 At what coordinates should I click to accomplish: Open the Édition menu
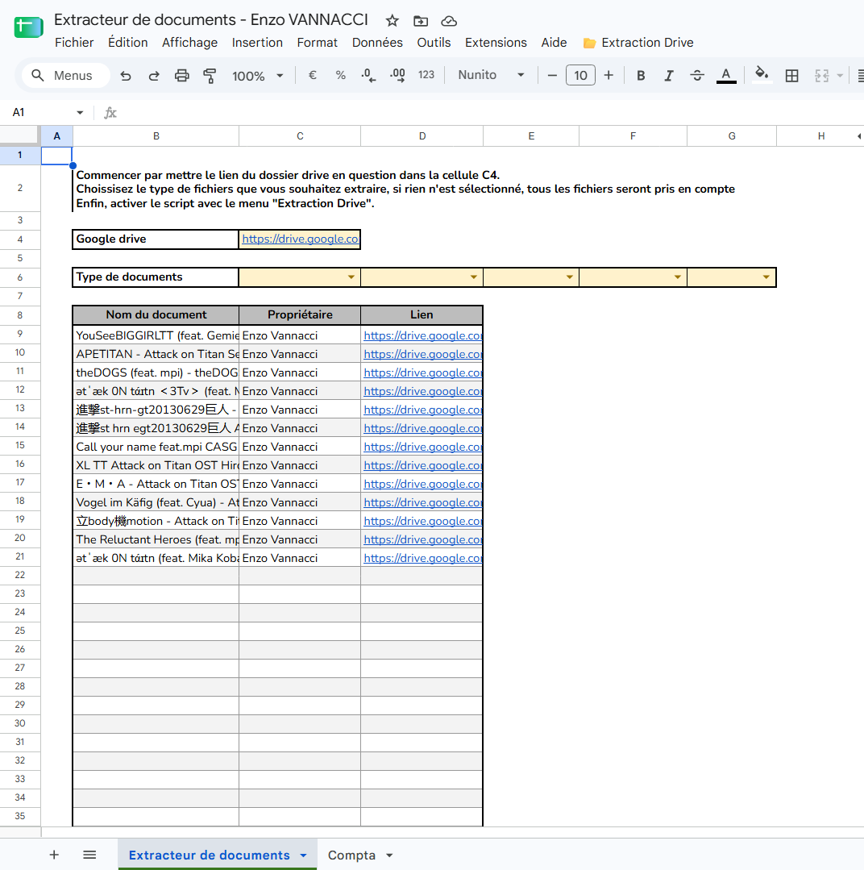click(127, 43)
